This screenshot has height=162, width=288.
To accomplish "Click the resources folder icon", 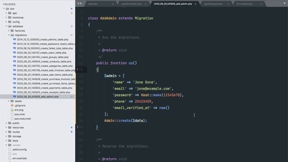I will click(x=10, y=127).
